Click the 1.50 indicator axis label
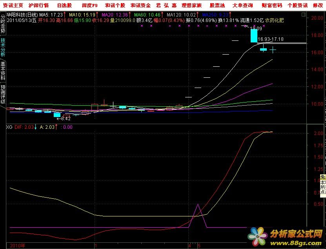The image size is (326, 249). (x=319, y=157)
